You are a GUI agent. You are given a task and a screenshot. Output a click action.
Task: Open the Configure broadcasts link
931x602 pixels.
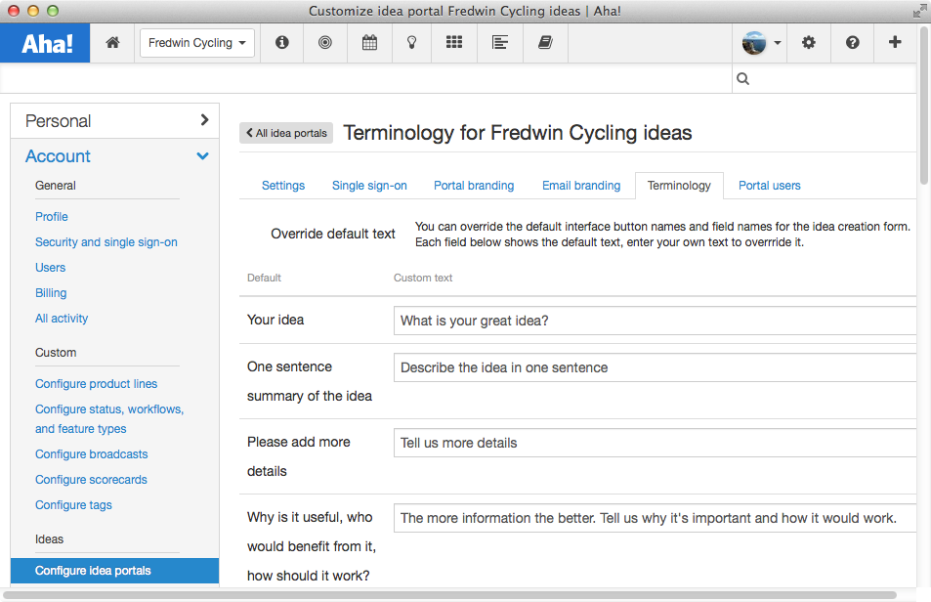point(91,453)
